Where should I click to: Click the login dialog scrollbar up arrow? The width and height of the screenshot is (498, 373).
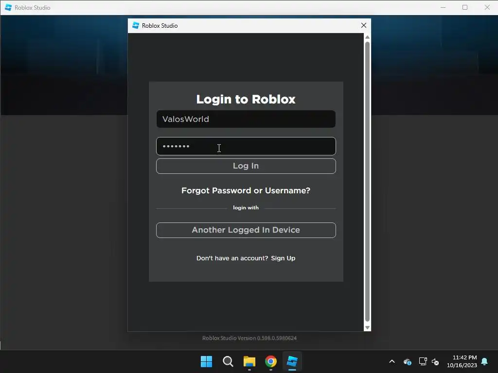coord(368,37)
